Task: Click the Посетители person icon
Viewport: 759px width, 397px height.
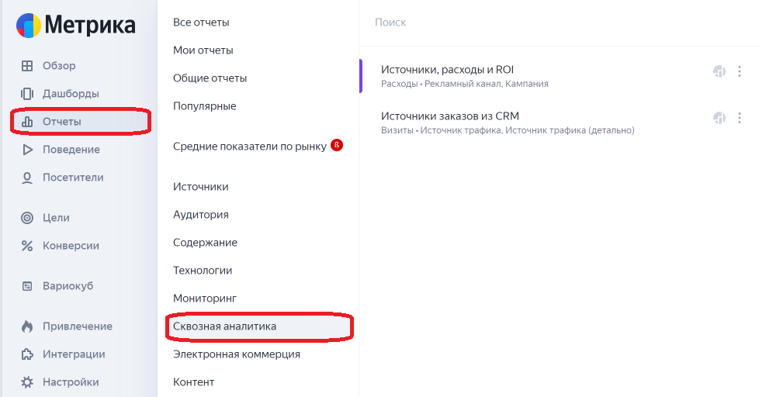Action: pyautogui.click(x=27, y=178)
